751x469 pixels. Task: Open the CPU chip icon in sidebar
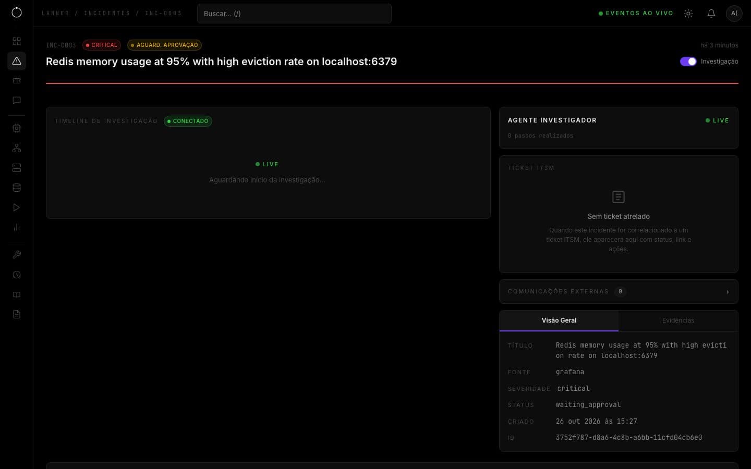coord(17,128)
